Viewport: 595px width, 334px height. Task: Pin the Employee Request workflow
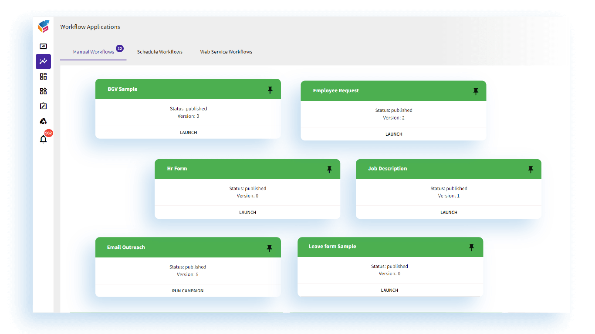(x=475, y=91)
